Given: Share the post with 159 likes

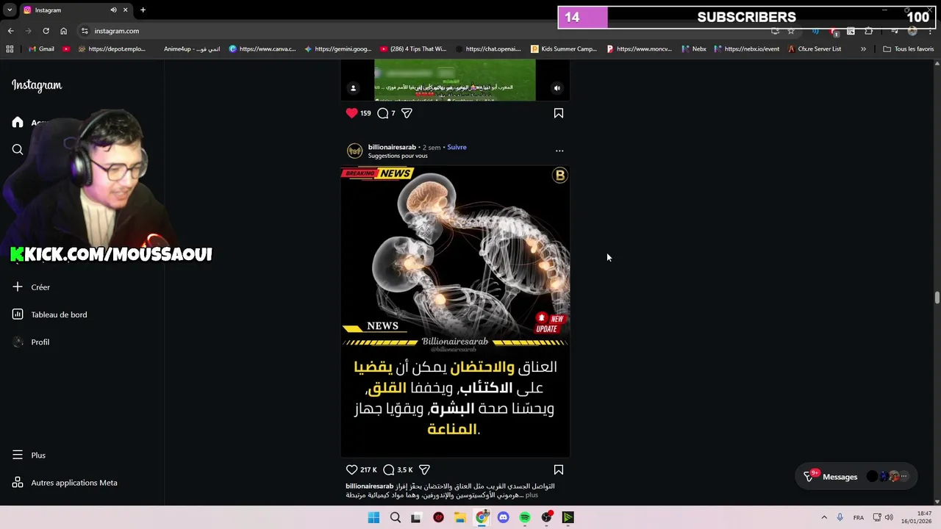Looking at the screenshot, I should tap(407, 113).
